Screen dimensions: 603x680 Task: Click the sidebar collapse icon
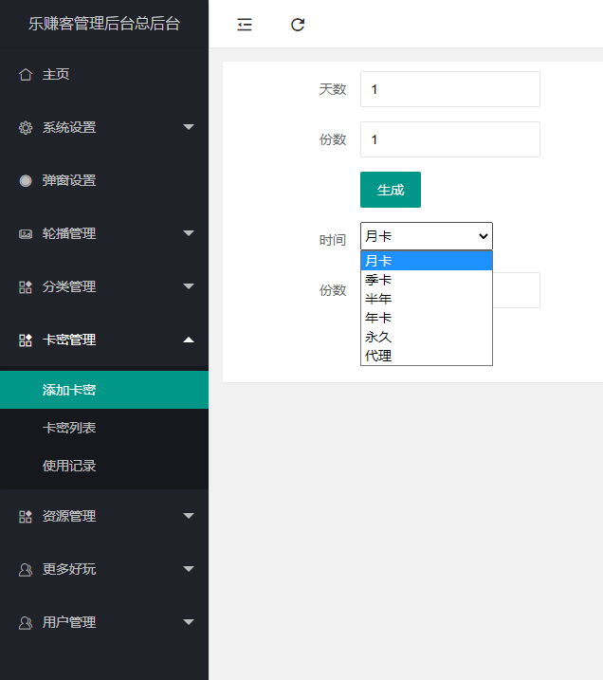tap(245, 25)
